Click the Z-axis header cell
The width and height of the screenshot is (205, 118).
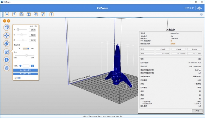point(194,49)
